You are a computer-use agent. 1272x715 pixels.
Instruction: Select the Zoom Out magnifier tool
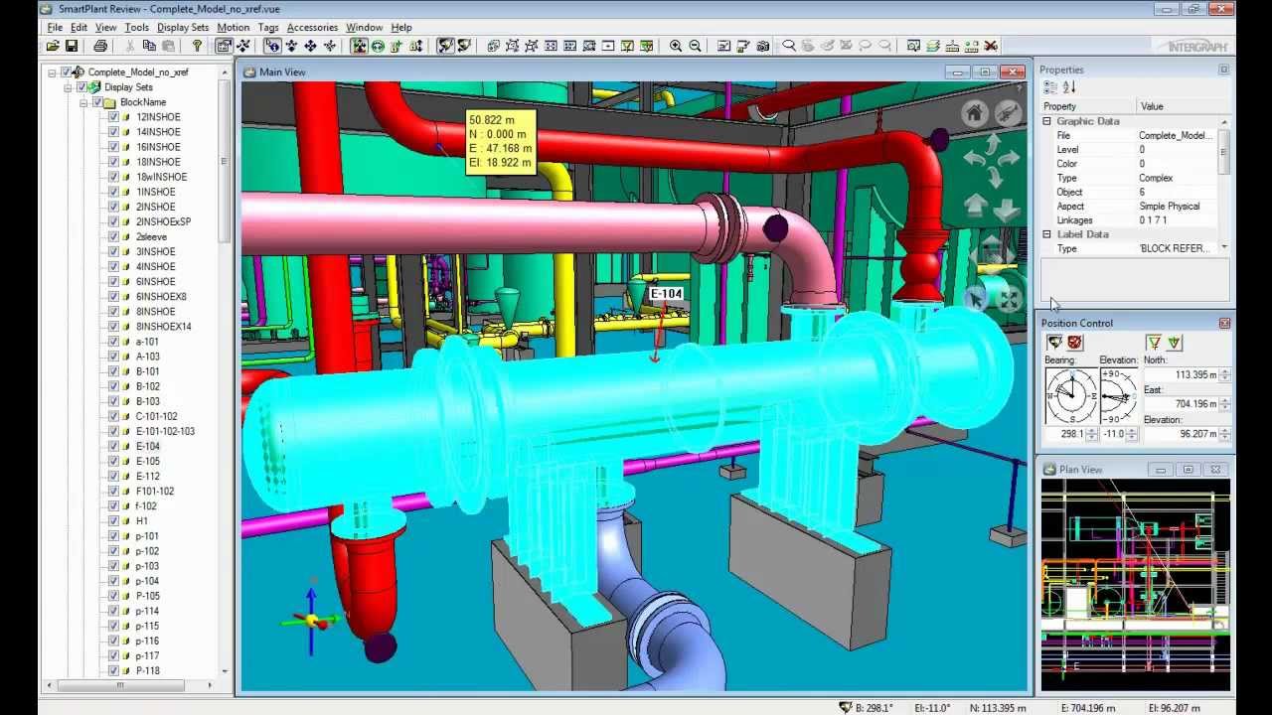tap(695, 45)
